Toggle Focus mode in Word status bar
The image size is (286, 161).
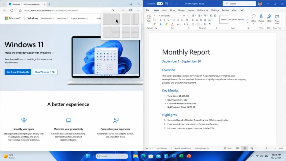tap(227, 148)
